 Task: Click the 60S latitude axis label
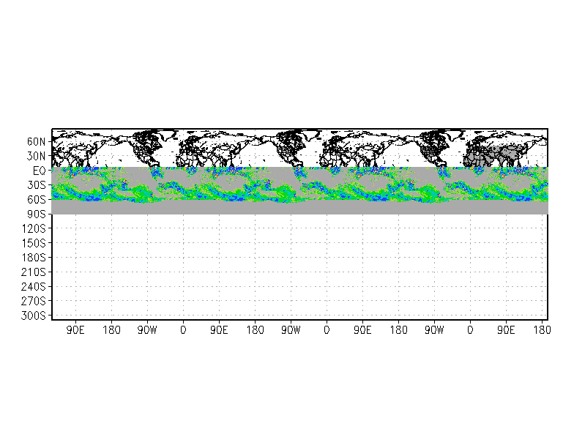[x=36, y=200]
